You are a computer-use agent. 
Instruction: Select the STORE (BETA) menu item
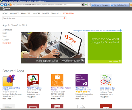coord(68,13)
